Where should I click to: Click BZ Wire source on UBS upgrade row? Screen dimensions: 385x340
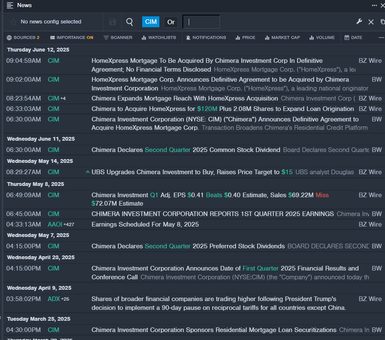370,172
